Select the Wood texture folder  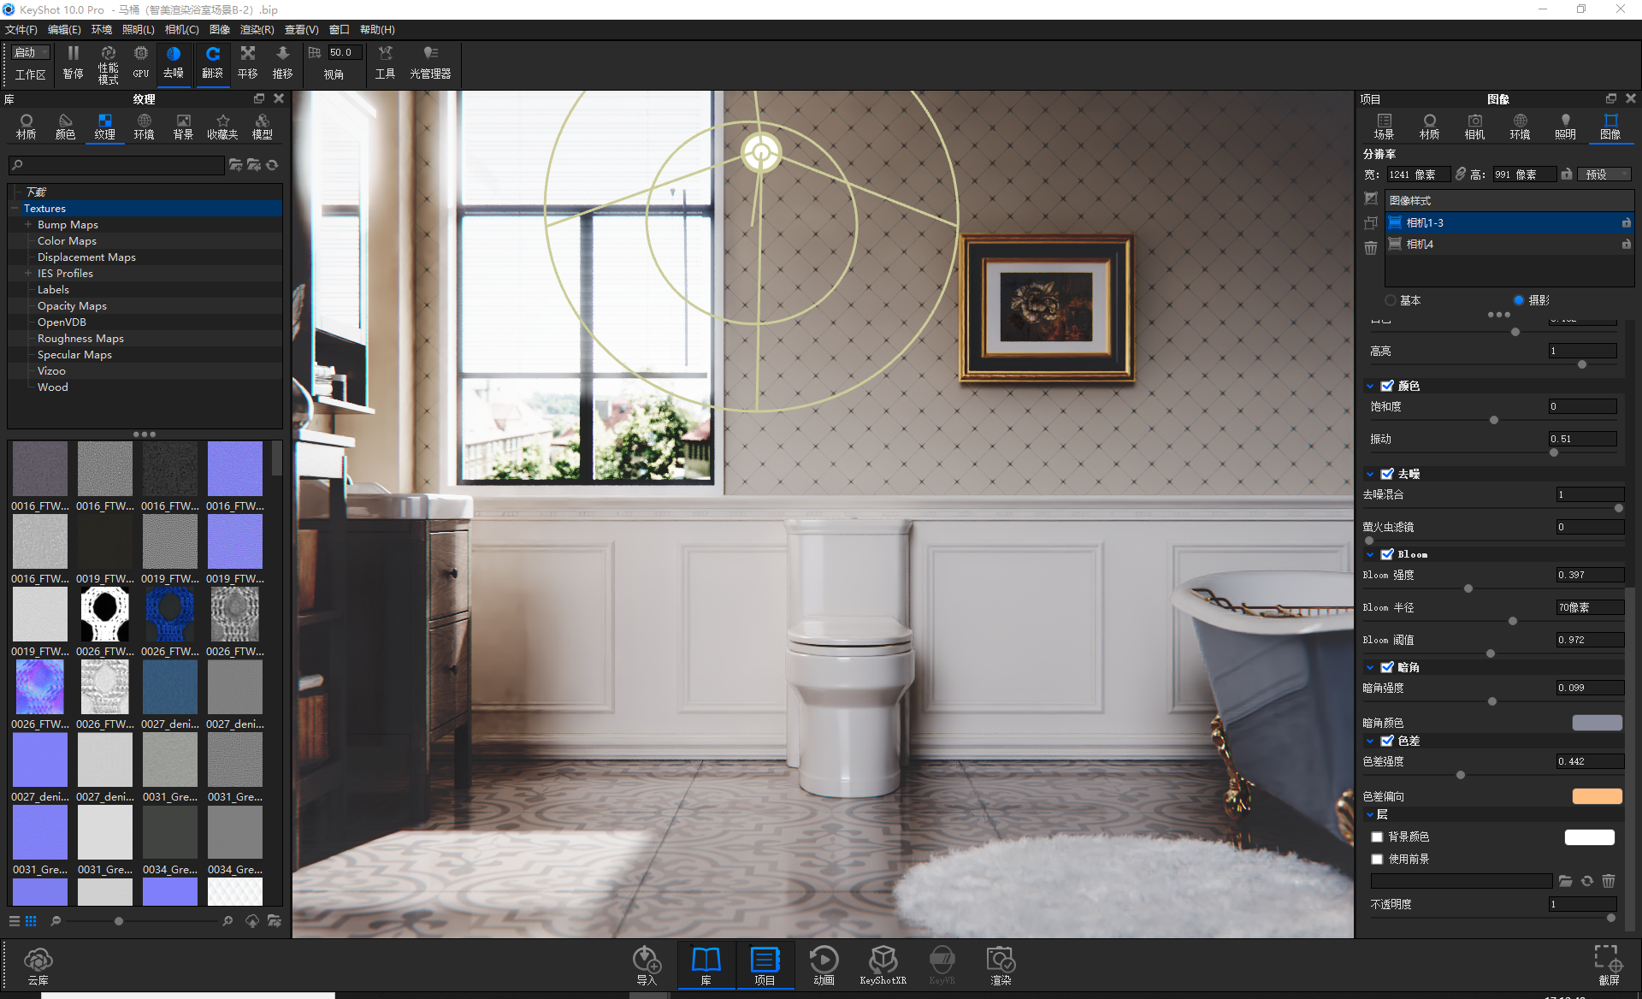tap(52, 387)
